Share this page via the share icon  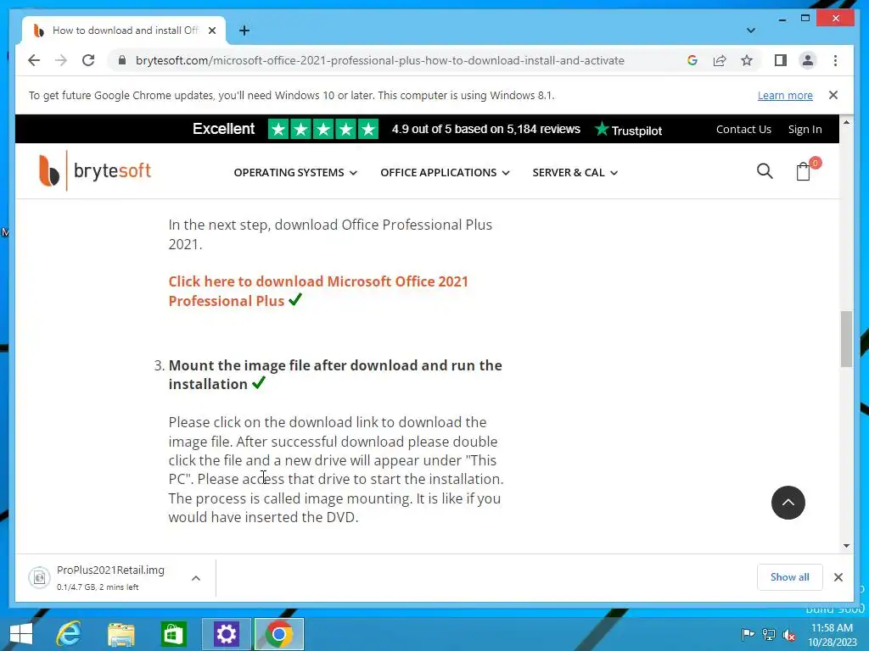coord(720,60)
